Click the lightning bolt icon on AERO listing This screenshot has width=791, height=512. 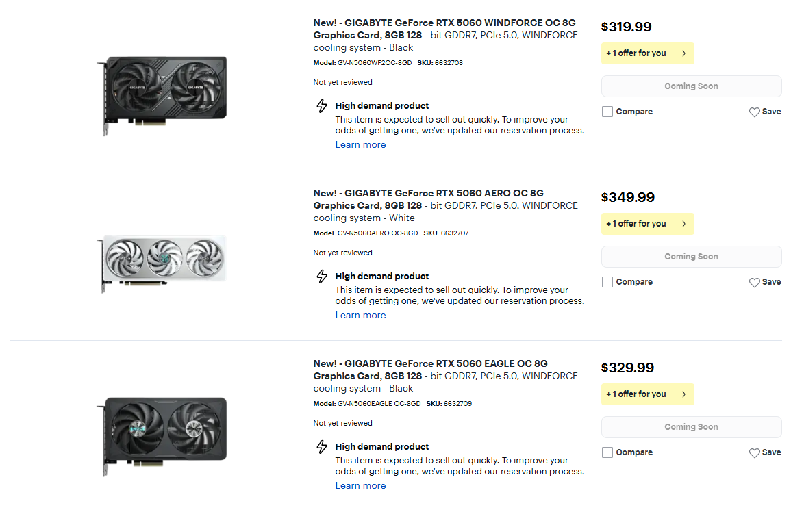click(322, 277)
